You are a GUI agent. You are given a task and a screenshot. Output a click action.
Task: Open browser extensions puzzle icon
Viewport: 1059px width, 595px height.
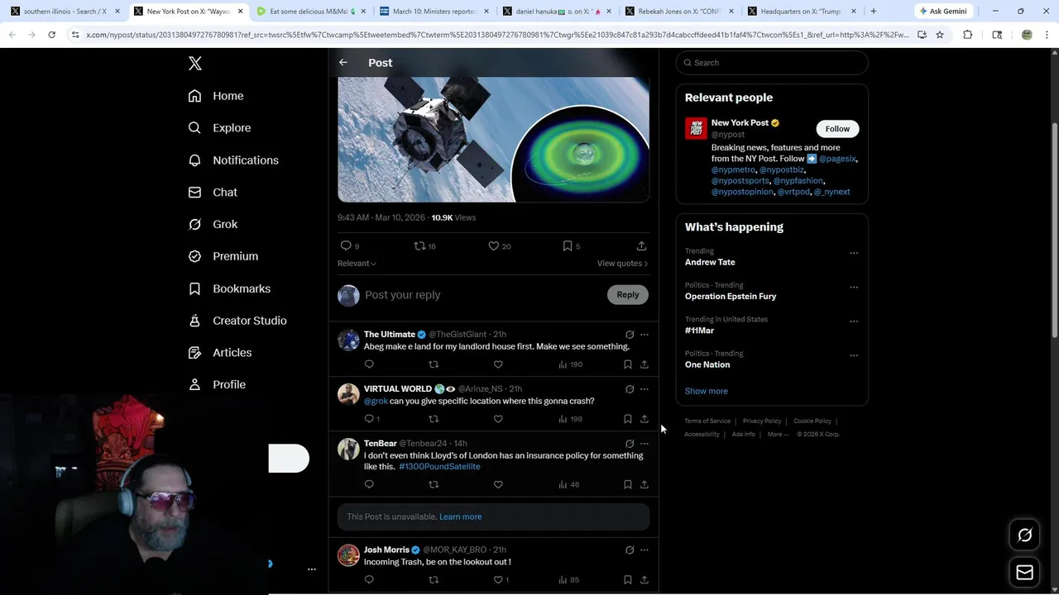click(967, 35)
